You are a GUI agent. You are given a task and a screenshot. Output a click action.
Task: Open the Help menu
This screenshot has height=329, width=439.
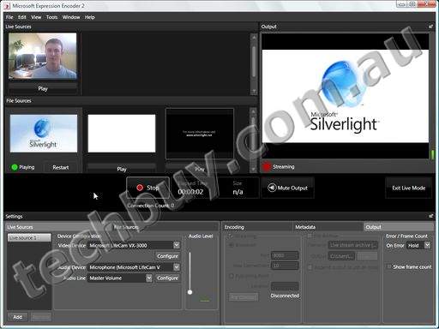pos(89,17)
